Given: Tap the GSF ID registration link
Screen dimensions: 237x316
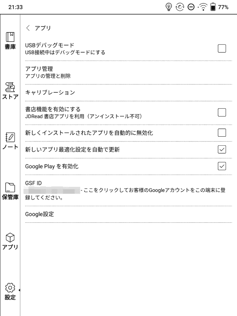Looking at the screenshot, I should 118,189.
